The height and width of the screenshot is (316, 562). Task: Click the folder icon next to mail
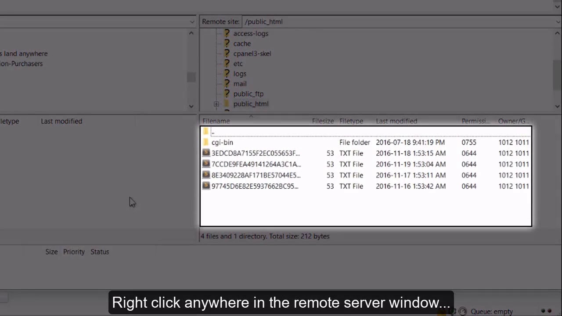click(227, 84)
